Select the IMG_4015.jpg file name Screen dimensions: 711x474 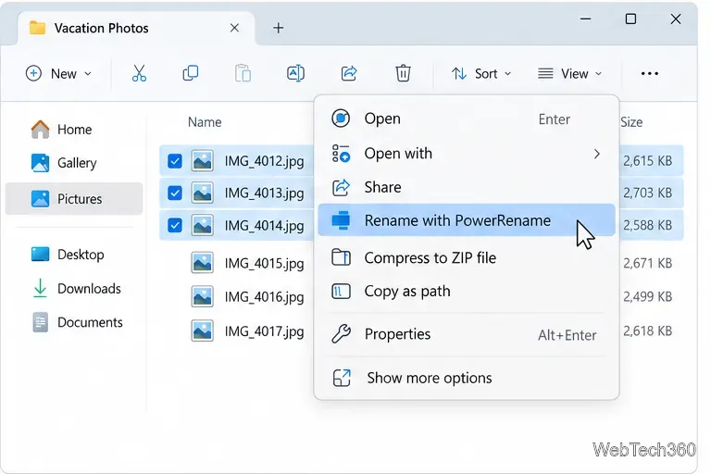(x=264, y=264)
